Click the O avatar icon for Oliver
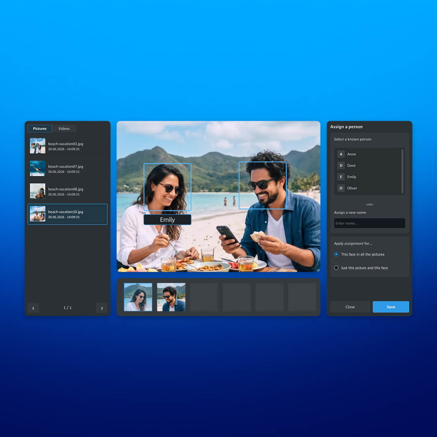Image resolution: width=437 pixels, height=437 pixels. coord(341,188)
